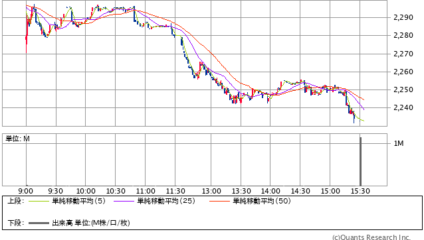Click the 2,270 price axis label
The height and width of the screenshot is (240, 424).
[x=403, y=54]
